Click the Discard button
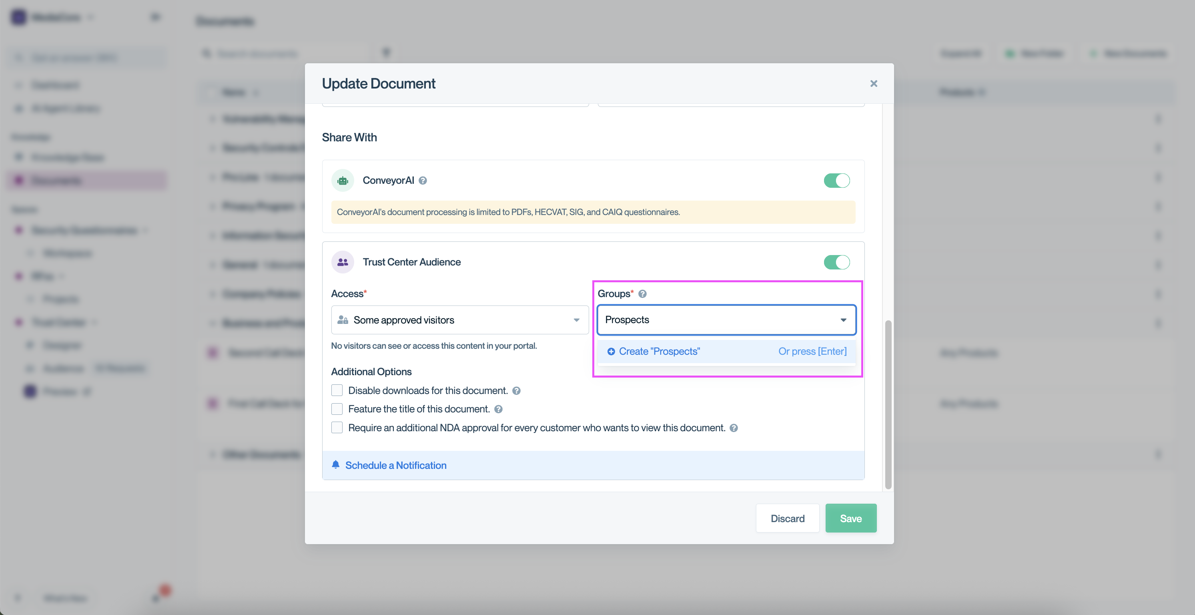 787,519
